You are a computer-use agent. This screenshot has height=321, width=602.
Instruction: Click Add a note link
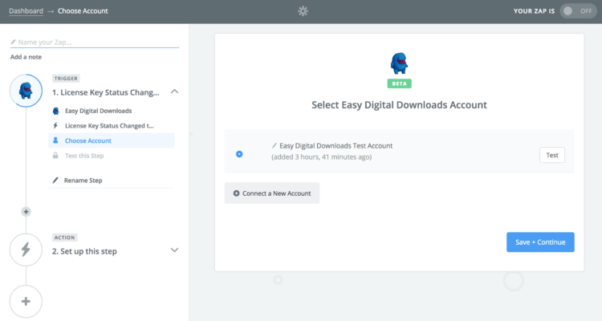coord(26,57)
